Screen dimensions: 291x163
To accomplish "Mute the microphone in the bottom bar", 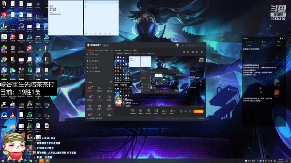I will [x=163, y=111].
